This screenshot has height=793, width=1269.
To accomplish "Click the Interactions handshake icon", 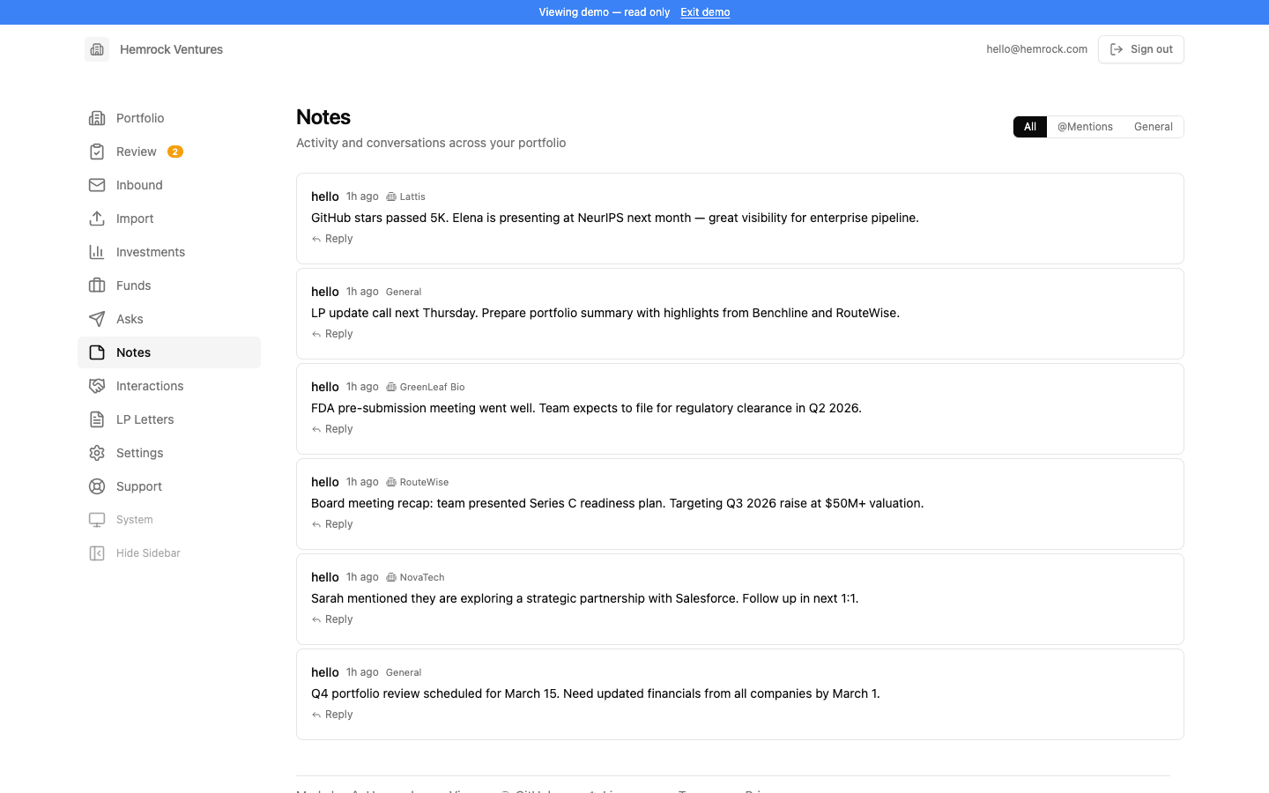I will [x=97, y=386].
